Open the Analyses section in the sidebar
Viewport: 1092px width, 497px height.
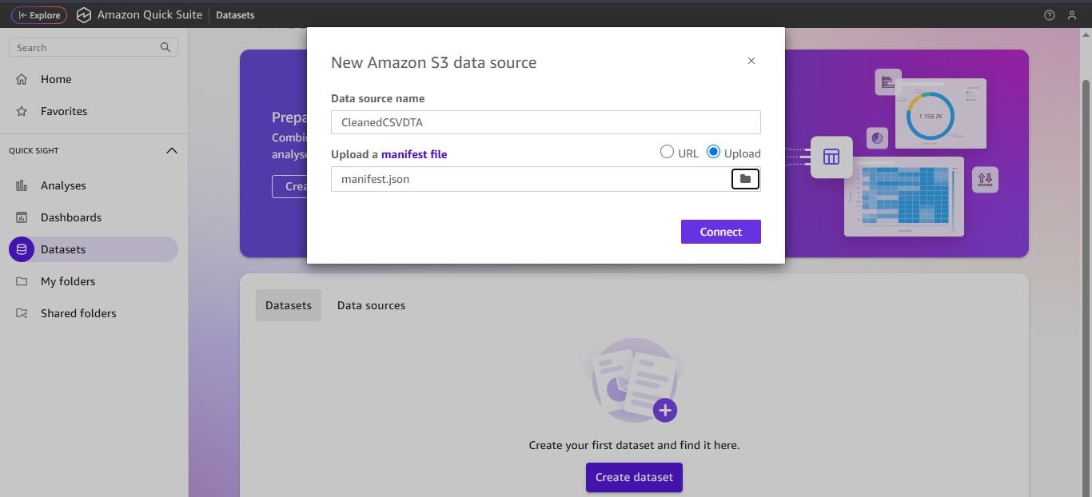pos(62,185)
